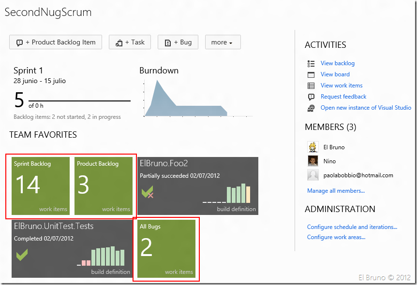
Task: Click the View board icon
Action: (311, 74)
